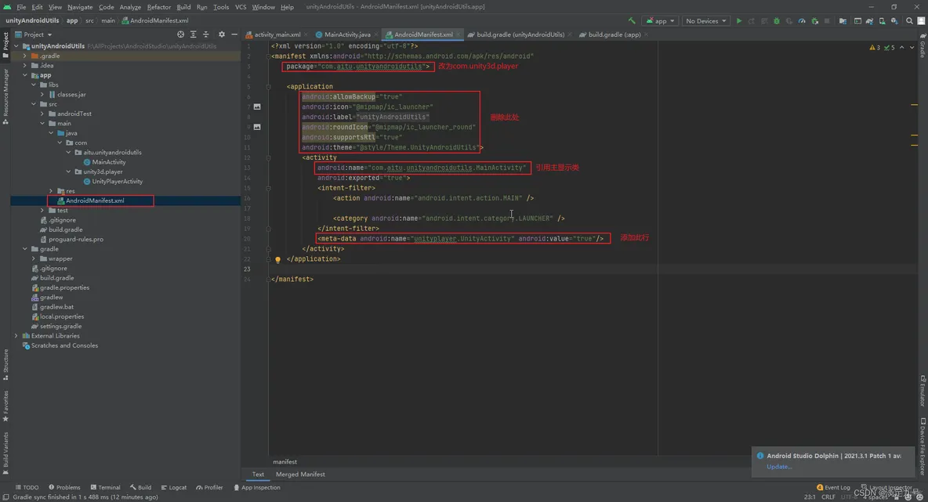
Task: Click the Search Everywhere magnifier icon
Action: (910, 20)
